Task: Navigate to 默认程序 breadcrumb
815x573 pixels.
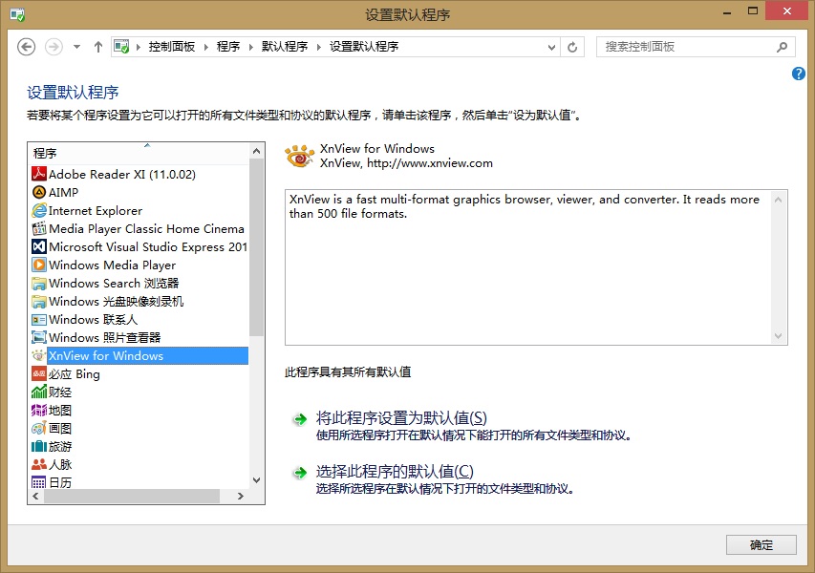Action: (285, 47)
